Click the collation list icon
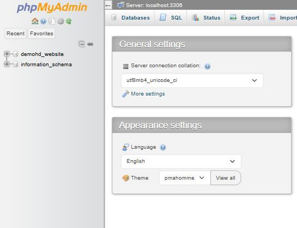The image size is (297, 228). click(126, 66)
